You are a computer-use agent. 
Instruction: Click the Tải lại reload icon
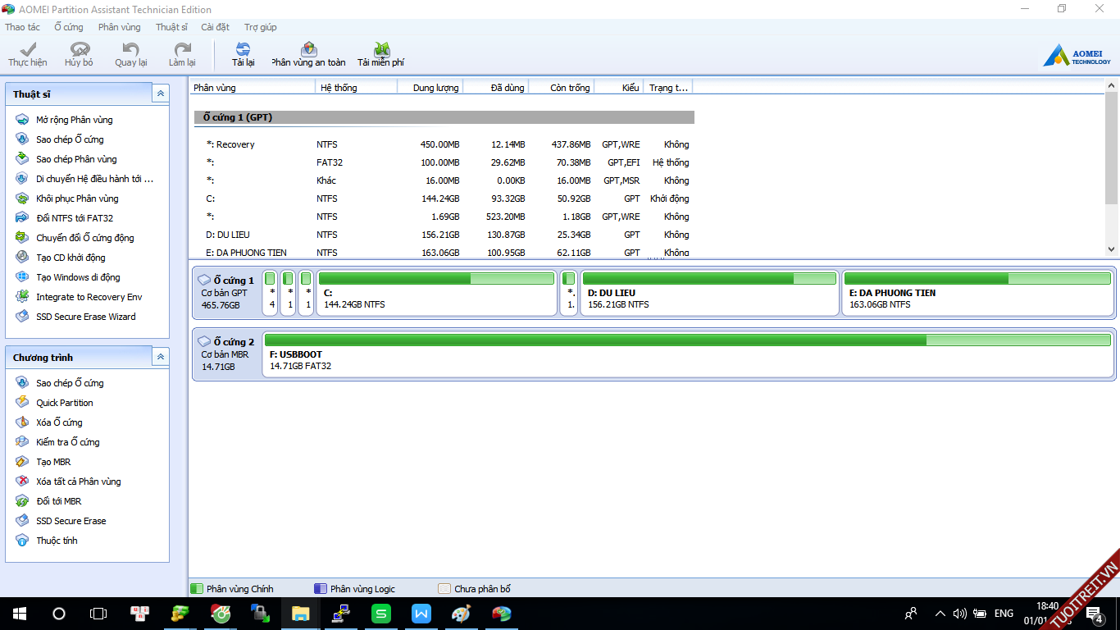(x=243, y=50)
